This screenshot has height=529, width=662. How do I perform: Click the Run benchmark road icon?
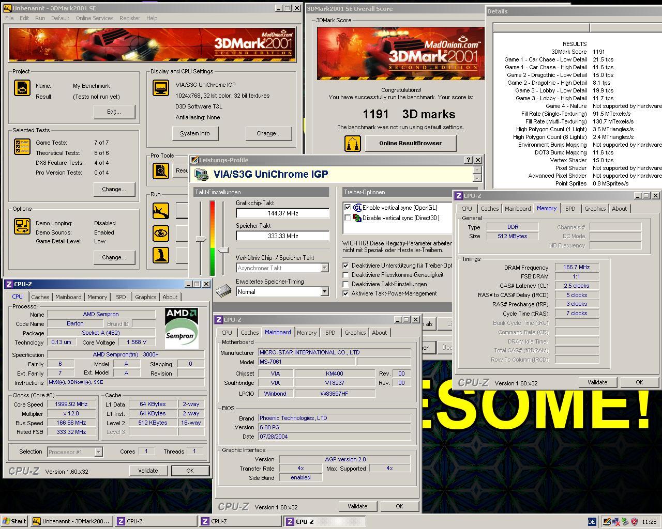point(161,211)
